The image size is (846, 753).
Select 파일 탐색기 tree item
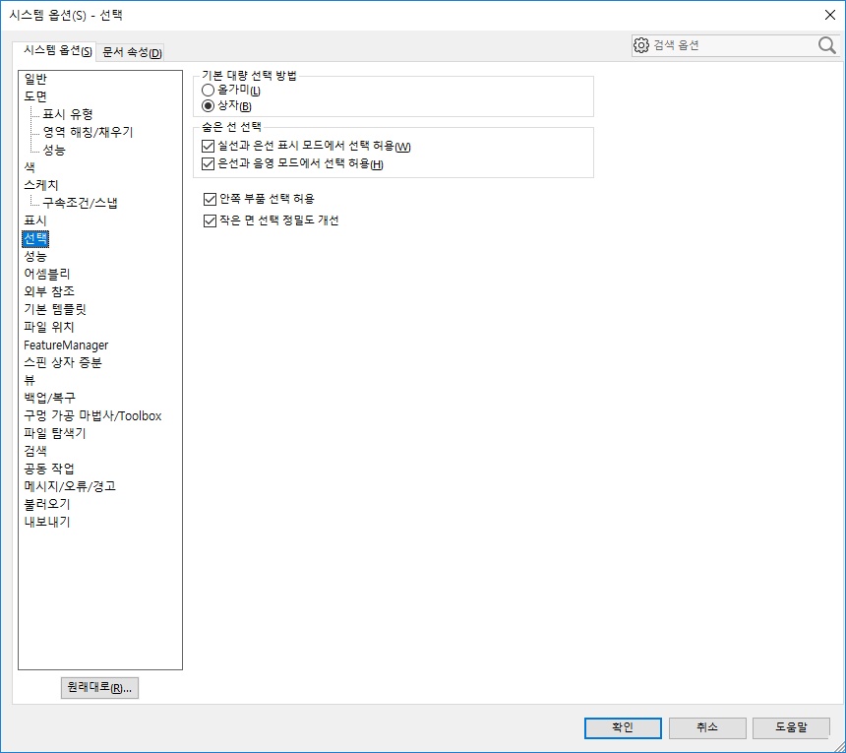pyautogui.click(x=55, y=433)
